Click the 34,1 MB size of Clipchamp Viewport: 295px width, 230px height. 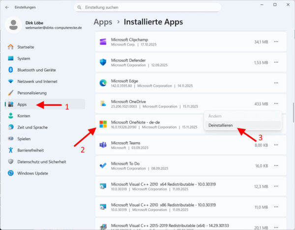click(x=261, y=42)
